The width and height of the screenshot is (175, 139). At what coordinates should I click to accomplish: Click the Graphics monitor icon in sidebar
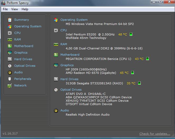tap(10, 53)
